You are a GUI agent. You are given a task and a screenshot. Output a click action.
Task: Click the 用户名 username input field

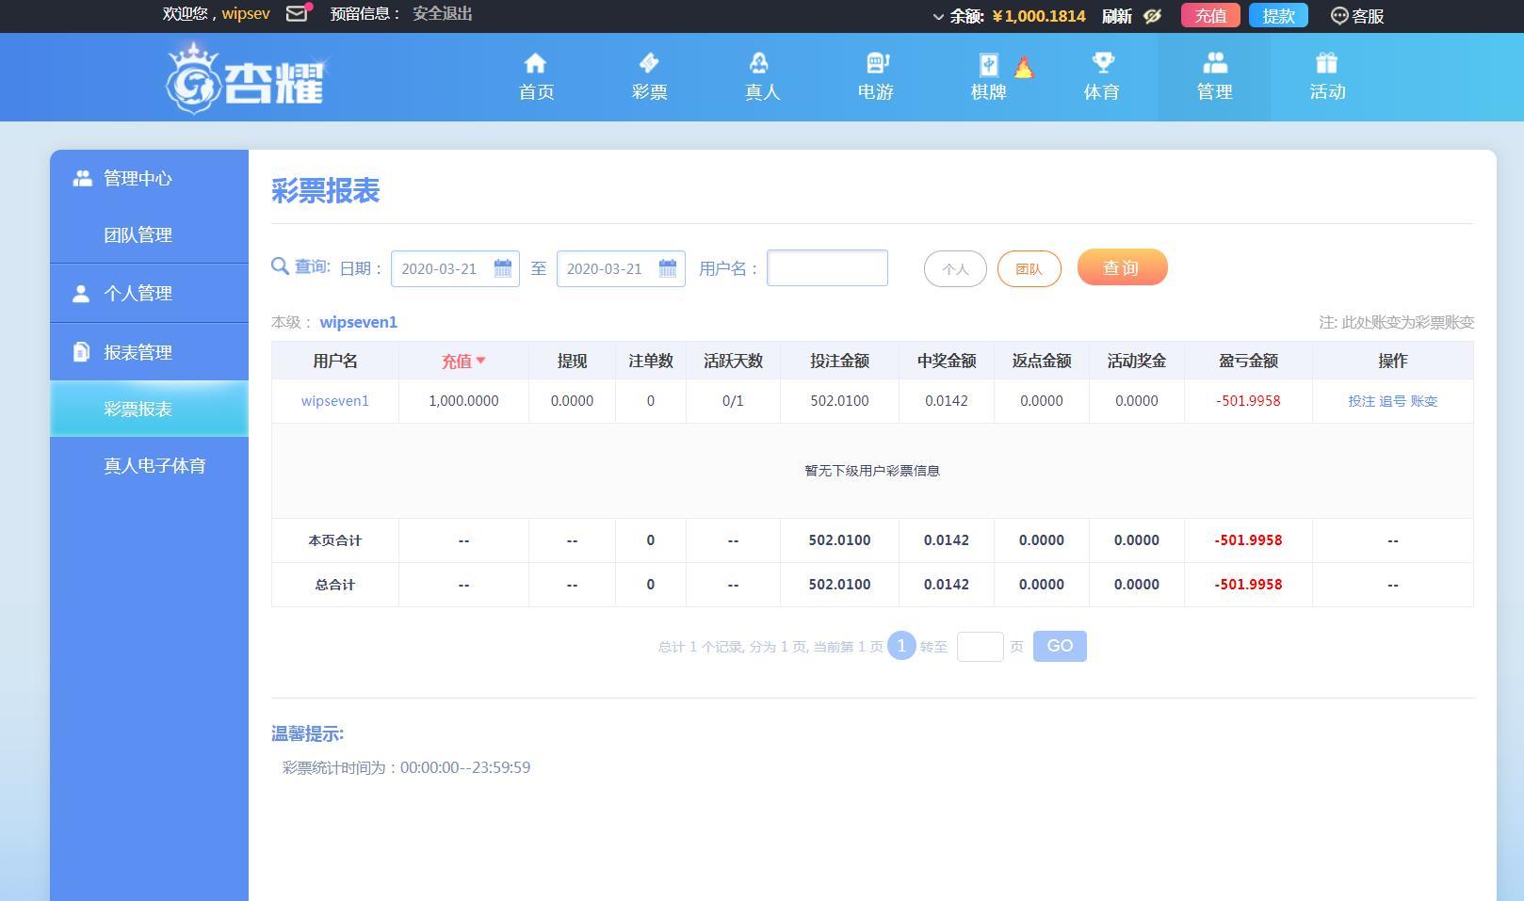click(x=827, y=268)
